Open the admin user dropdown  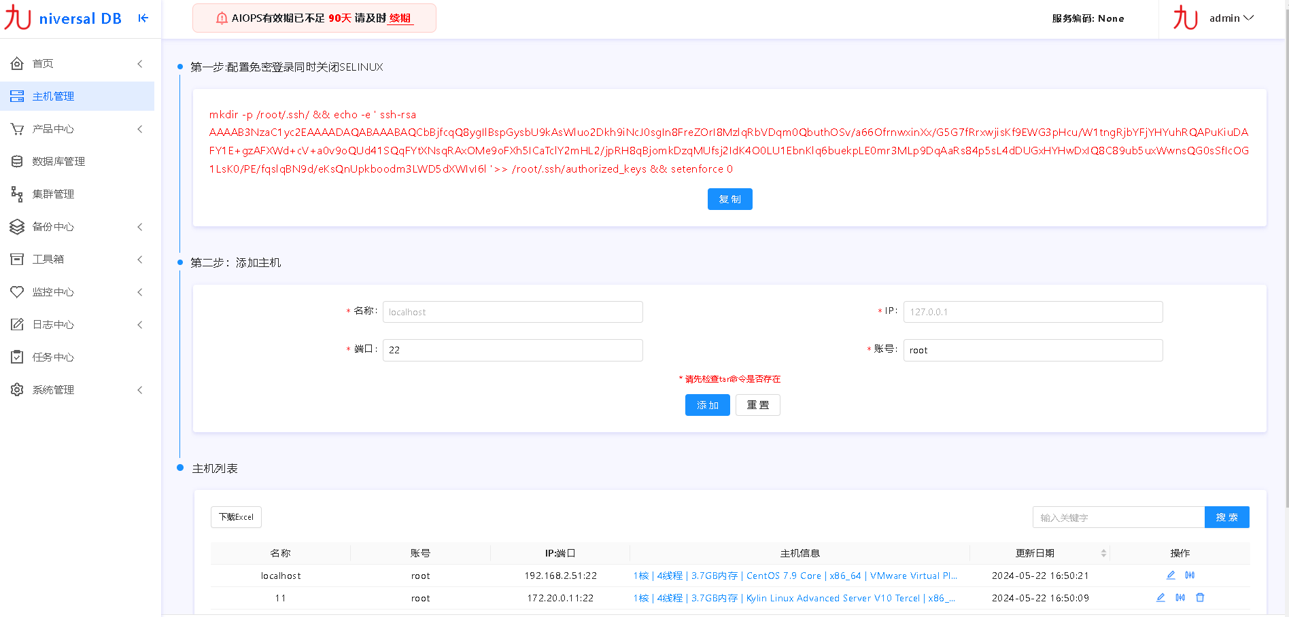[1231, 18]
